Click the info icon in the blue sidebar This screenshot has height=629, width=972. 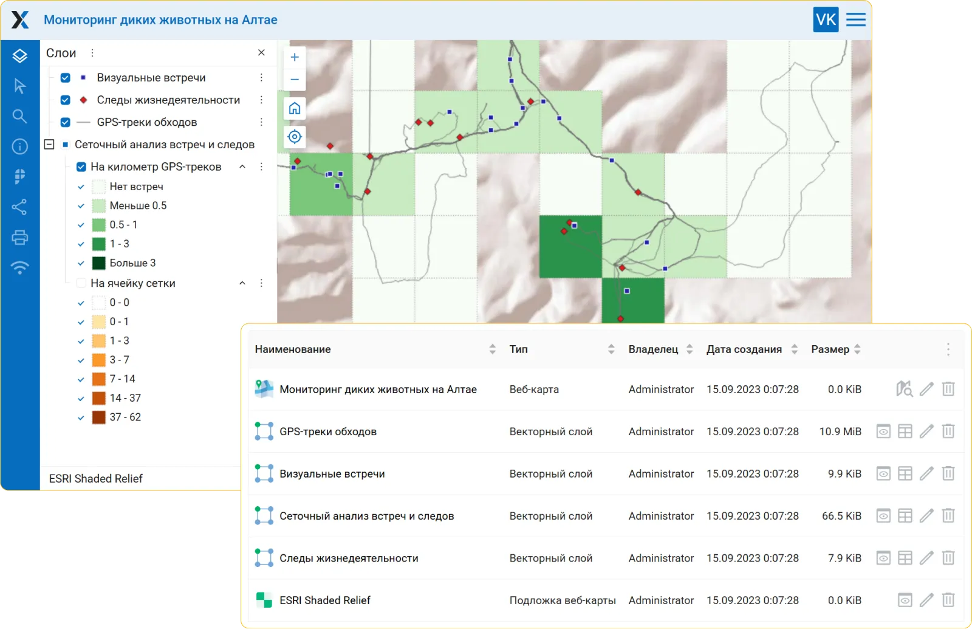pyautogui.click(x=19, y=146)
